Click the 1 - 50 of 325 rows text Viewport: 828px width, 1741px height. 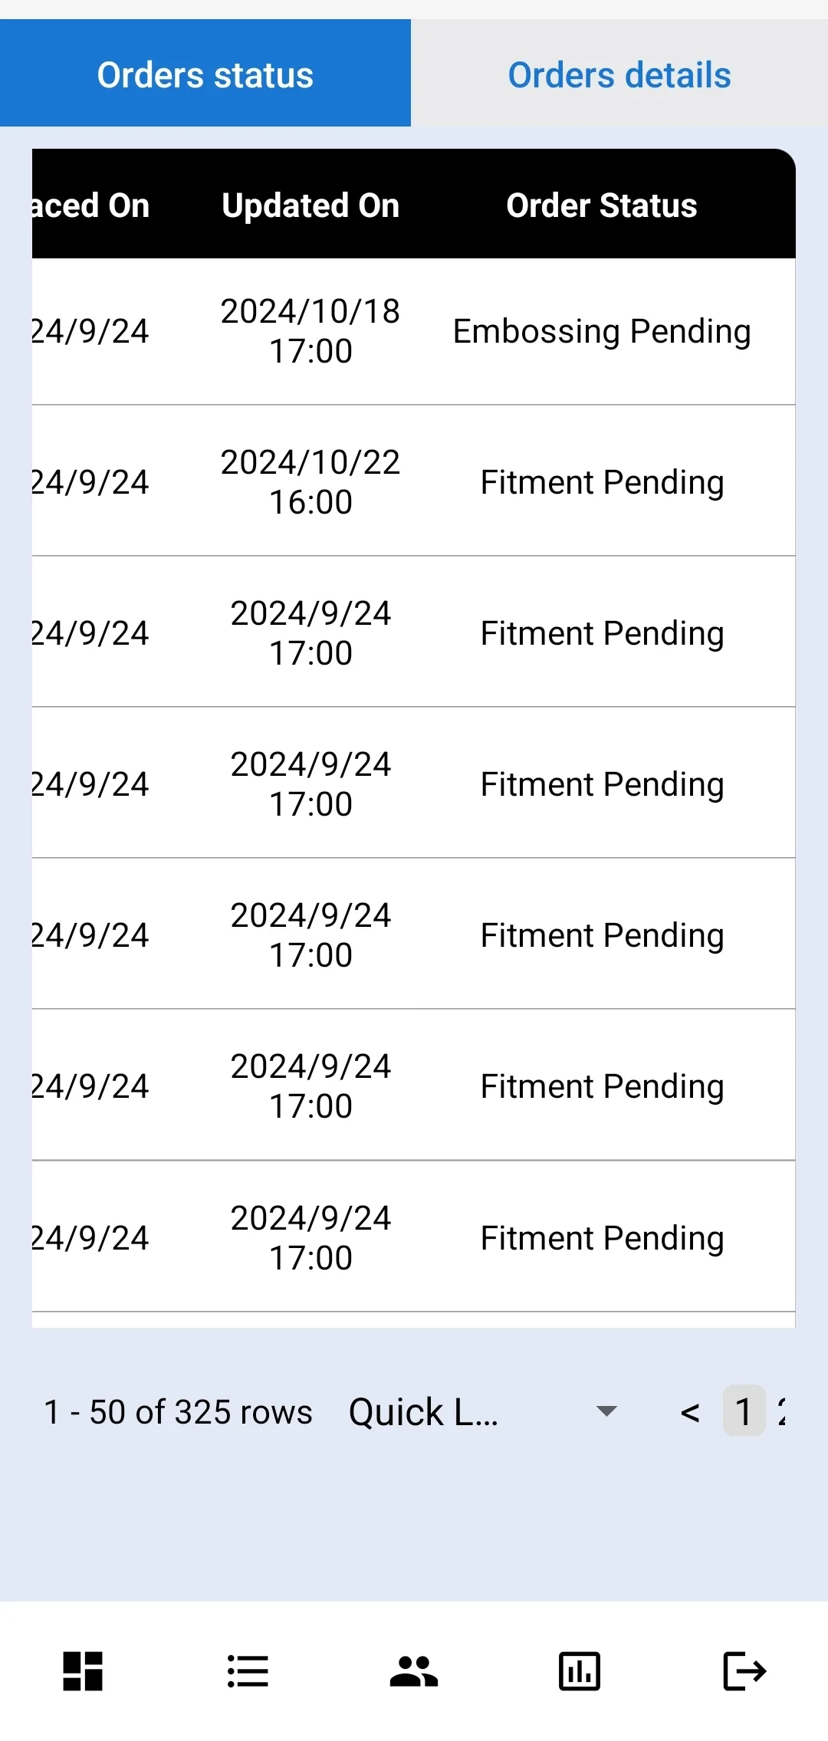tap(179, 1412)
